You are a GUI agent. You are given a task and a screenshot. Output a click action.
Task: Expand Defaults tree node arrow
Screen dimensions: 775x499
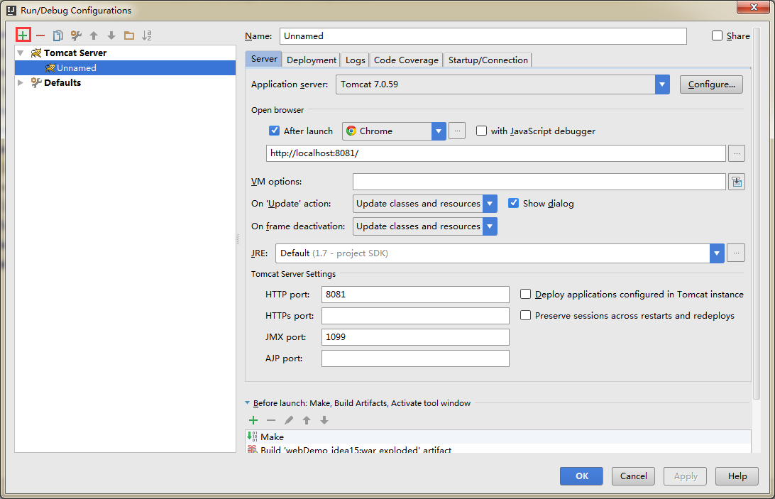[21, 82]
